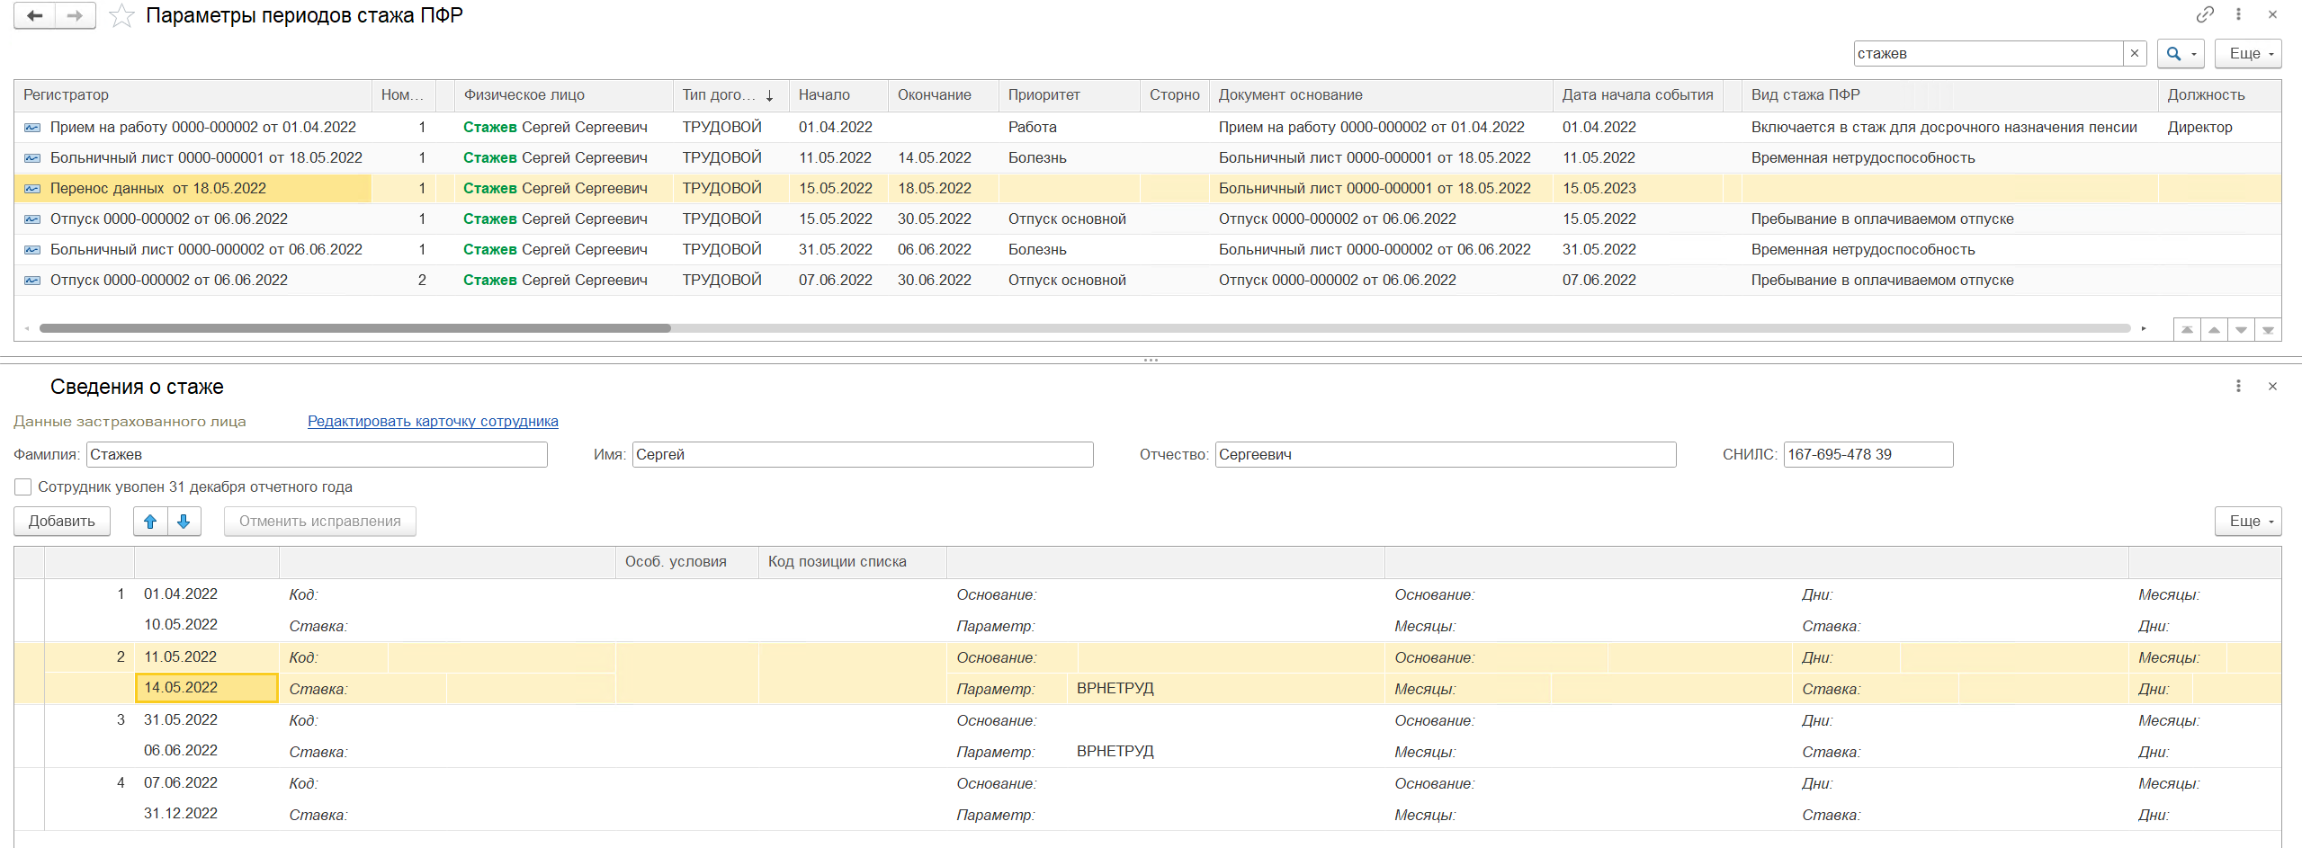Sort by 'Окончание' column header
Screen dimensions: 2302x848
click(944, 95)
